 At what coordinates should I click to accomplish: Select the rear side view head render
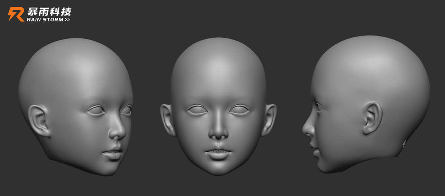coord(366,104)
